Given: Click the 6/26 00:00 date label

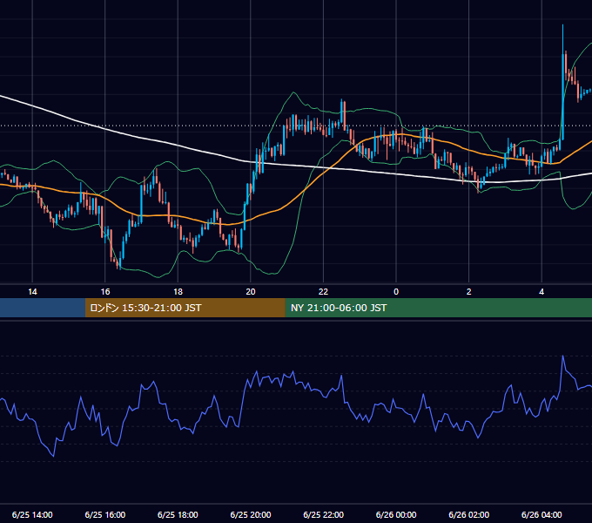Looking at the screenshot, I should pos(396,514).
